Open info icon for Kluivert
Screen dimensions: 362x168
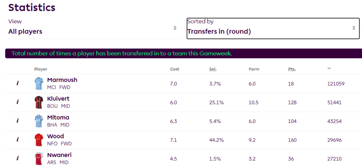click(17, 102)
